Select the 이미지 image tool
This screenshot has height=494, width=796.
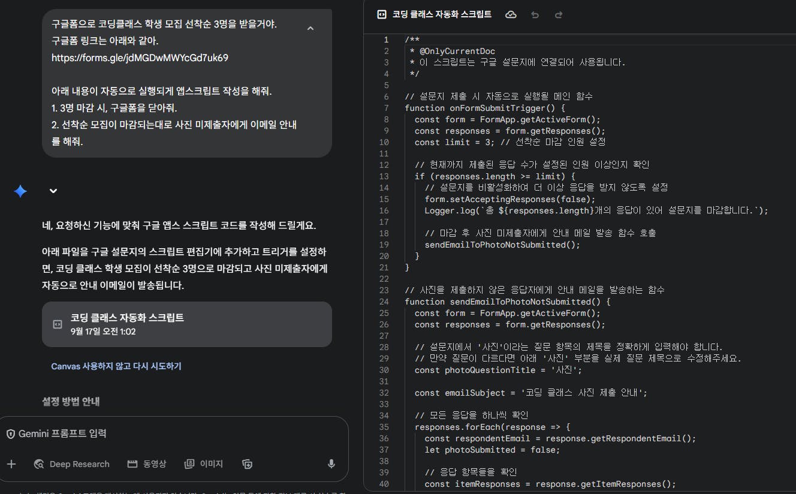click(x=203, y=463)
